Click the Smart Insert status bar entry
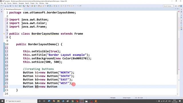183x103 pixels. [127, 98]
